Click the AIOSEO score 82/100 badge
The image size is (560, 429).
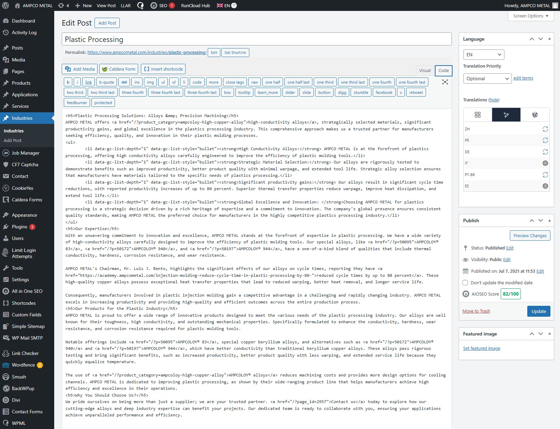point(511,294)
